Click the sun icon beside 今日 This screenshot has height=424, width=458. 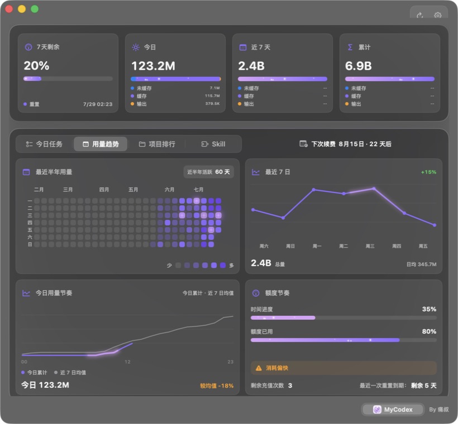(x=136, y=47)
